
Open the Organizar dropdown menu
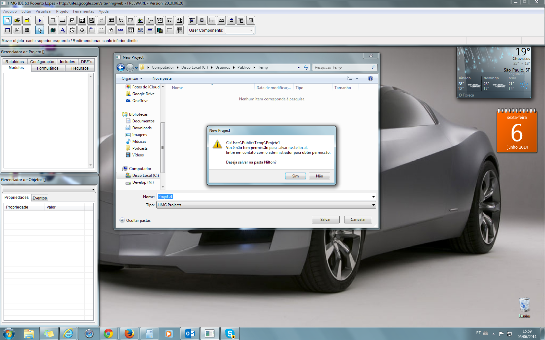132,78
